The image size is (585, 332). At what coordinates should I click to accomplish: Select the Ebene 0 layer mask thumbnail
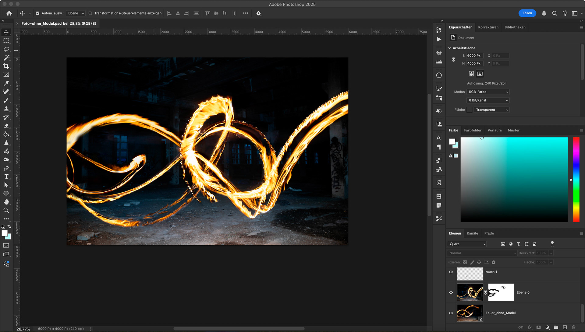click(x=501, y=292)
